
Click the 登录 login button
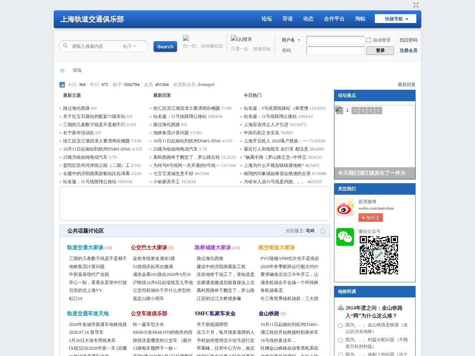(380, 50)
